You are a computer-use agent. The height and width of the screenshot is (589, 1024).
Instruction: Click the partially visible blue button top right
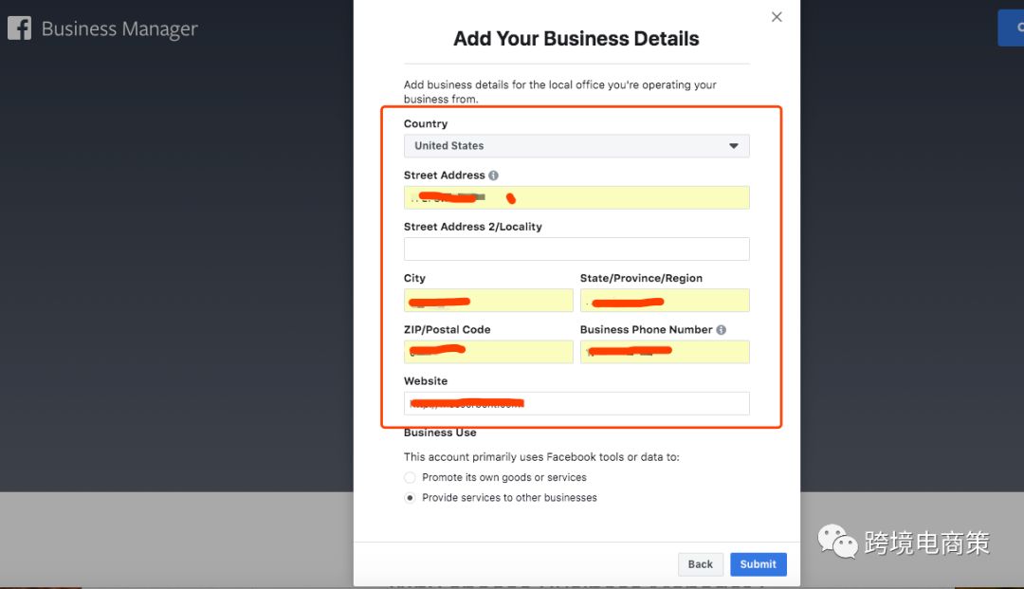1015,28
